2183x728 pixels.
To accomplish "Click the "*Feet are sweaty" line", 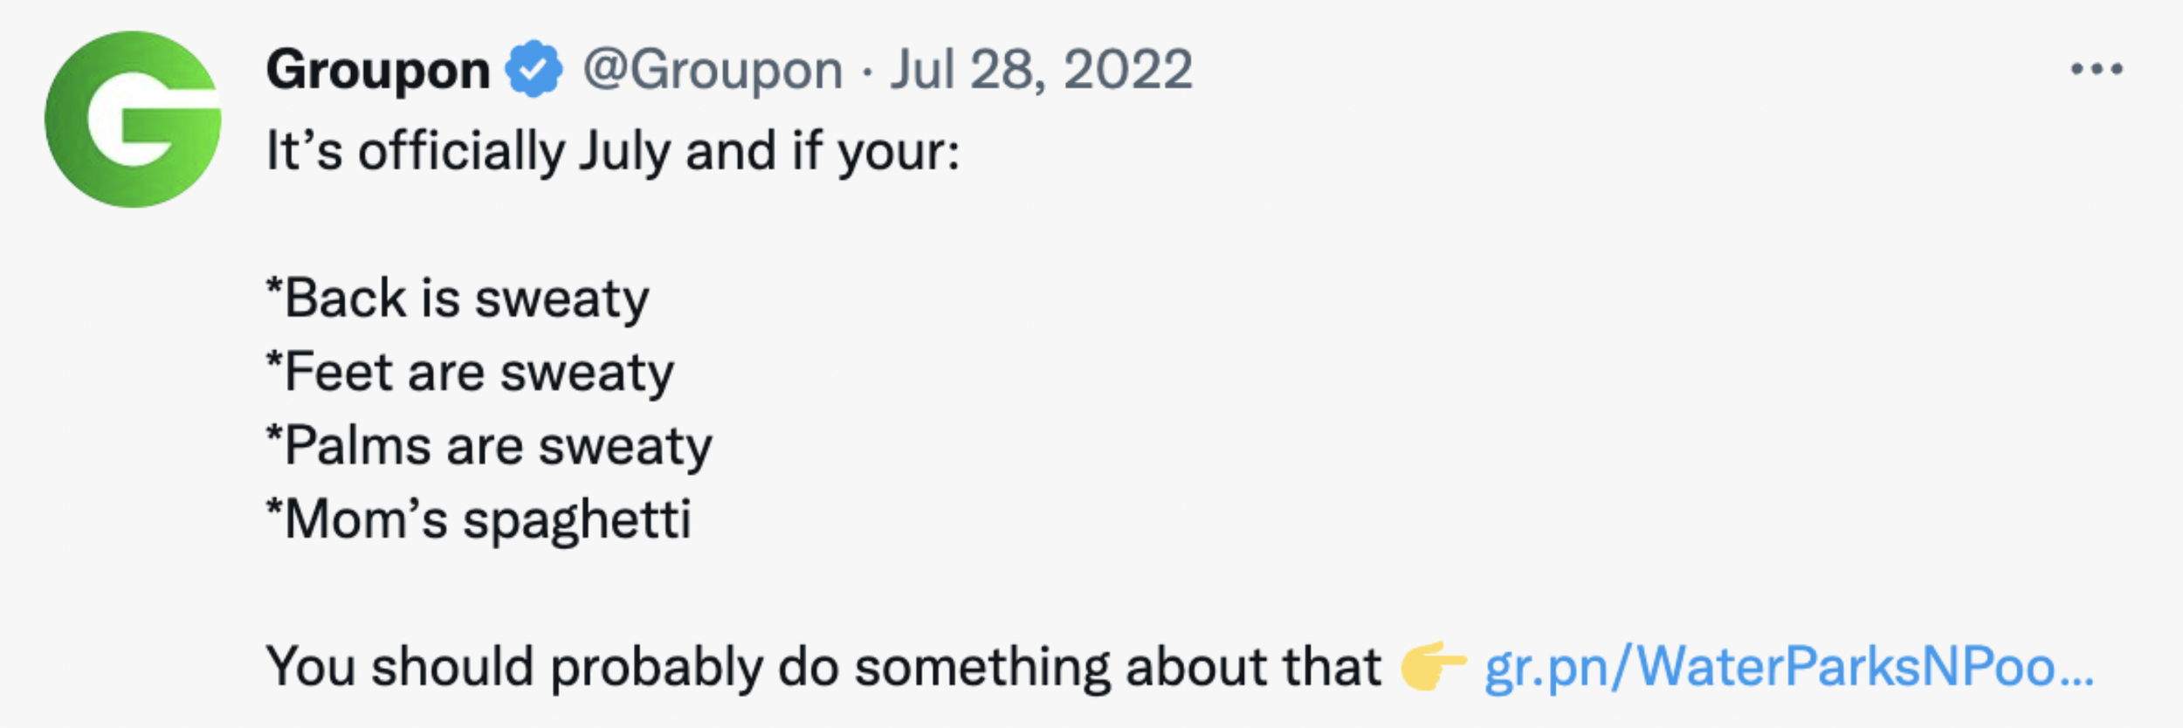I will point(470,374).
